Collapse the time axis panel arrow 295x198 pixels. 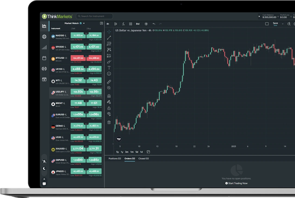click(113, 144)
